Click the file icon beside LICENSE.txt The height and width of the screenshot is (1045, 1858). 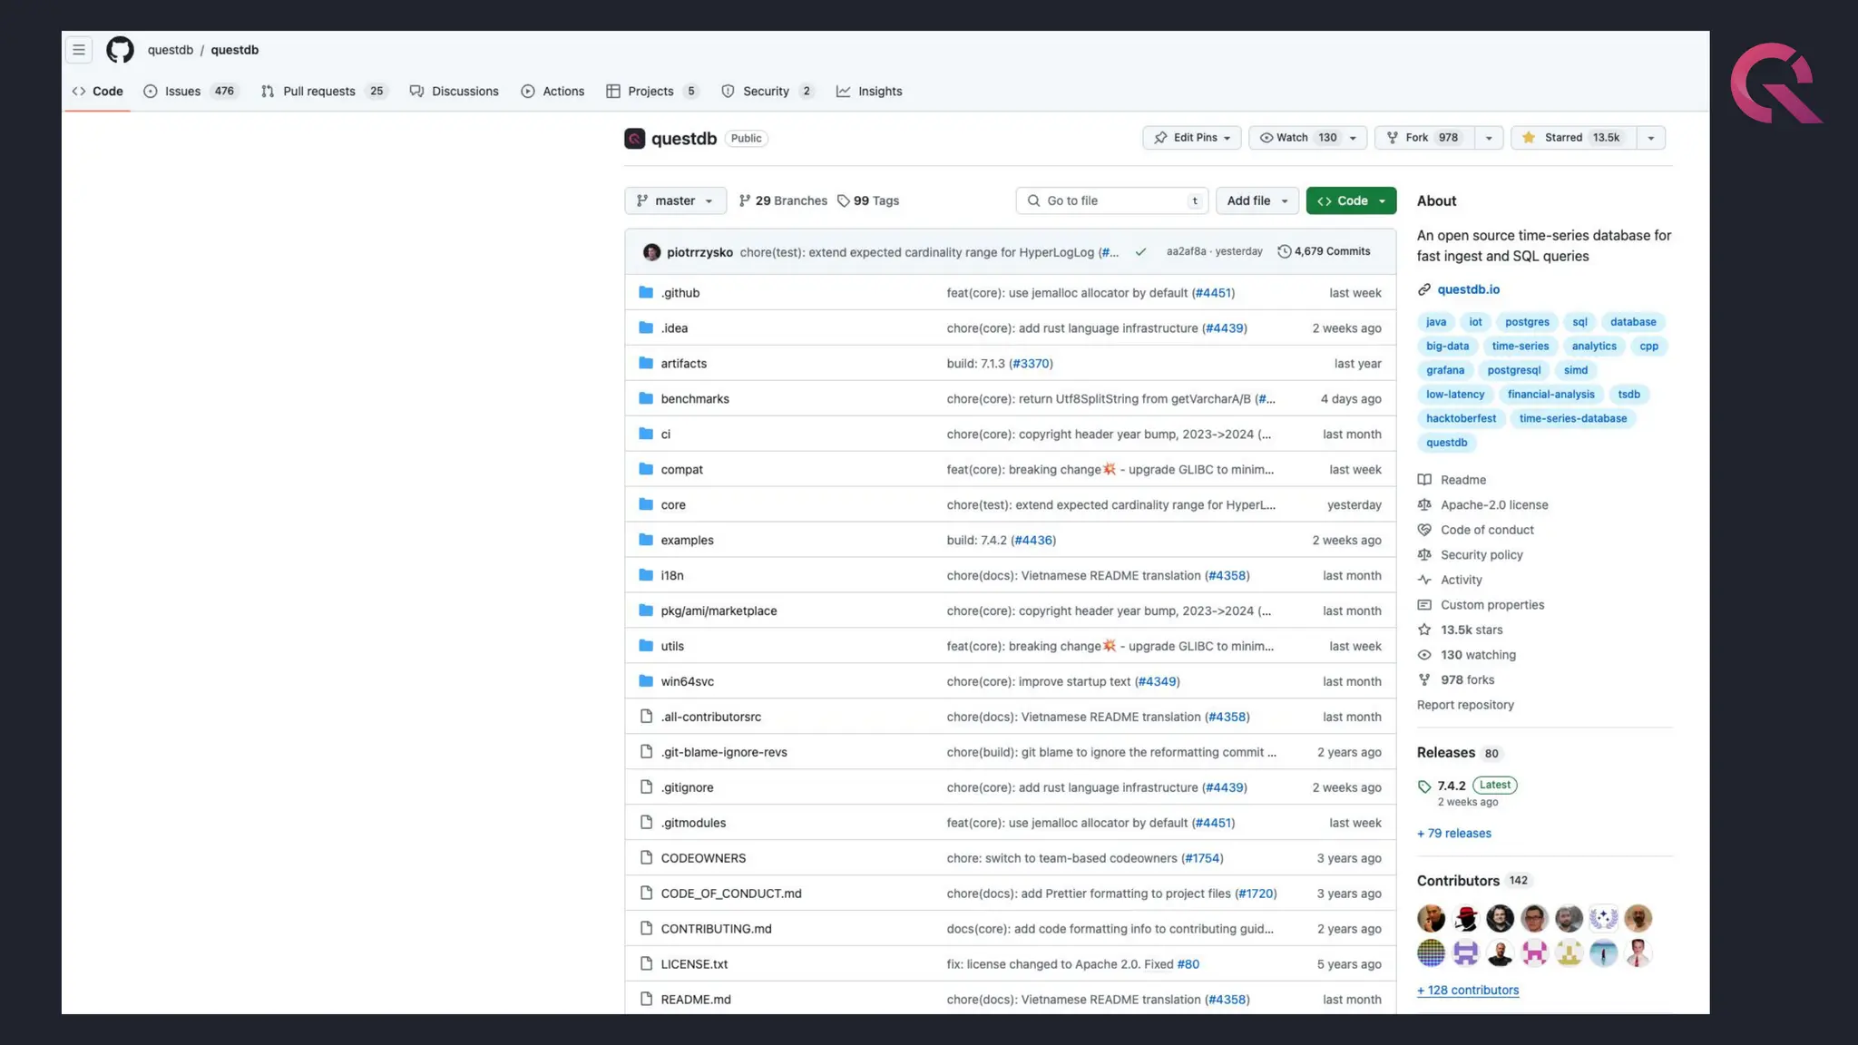pyautogui.click(x=646, y=963)
